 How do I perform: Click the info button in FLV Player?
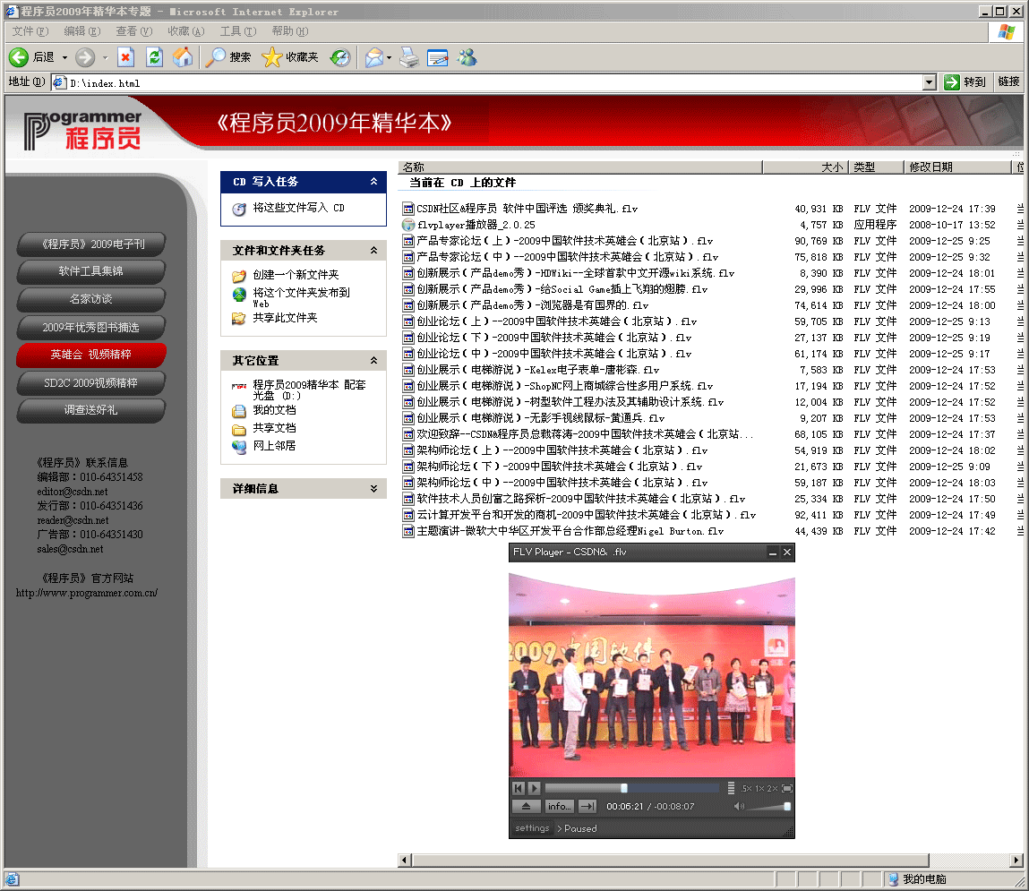(x=559, y=806)
